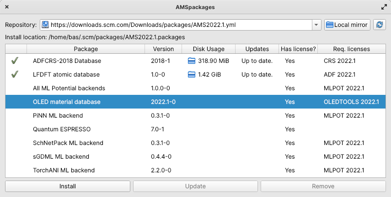The image size is (391, 197).
Task: Click the Has license? column header
Action: 298,49
